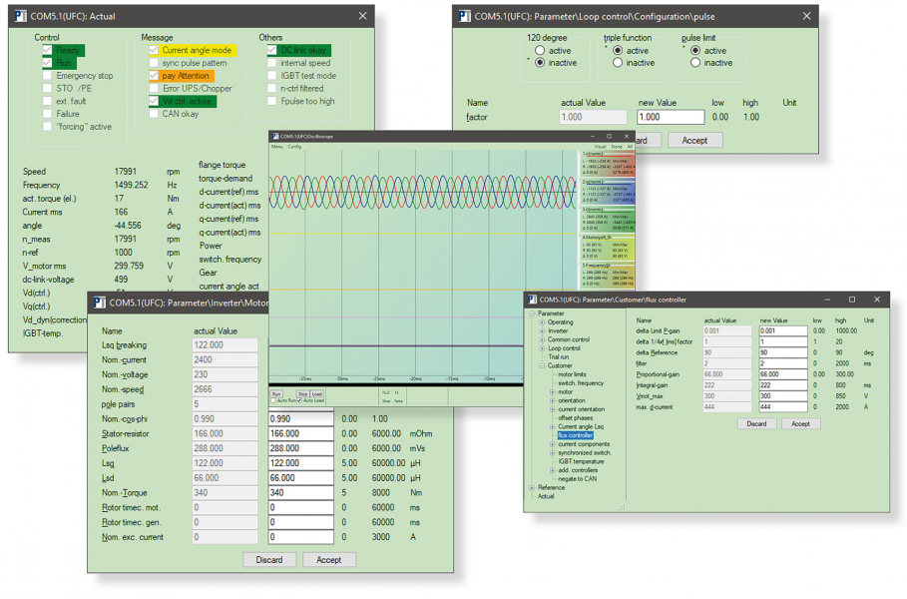This screenshot has width=907, height=599.
Task: Expand the Reference tree node
Action: [x=532, y=488]
